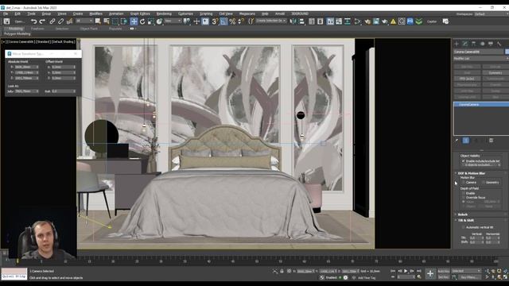
Task: Collapse the Tilt & Shift rollout
Action: (x=465, y=221)
